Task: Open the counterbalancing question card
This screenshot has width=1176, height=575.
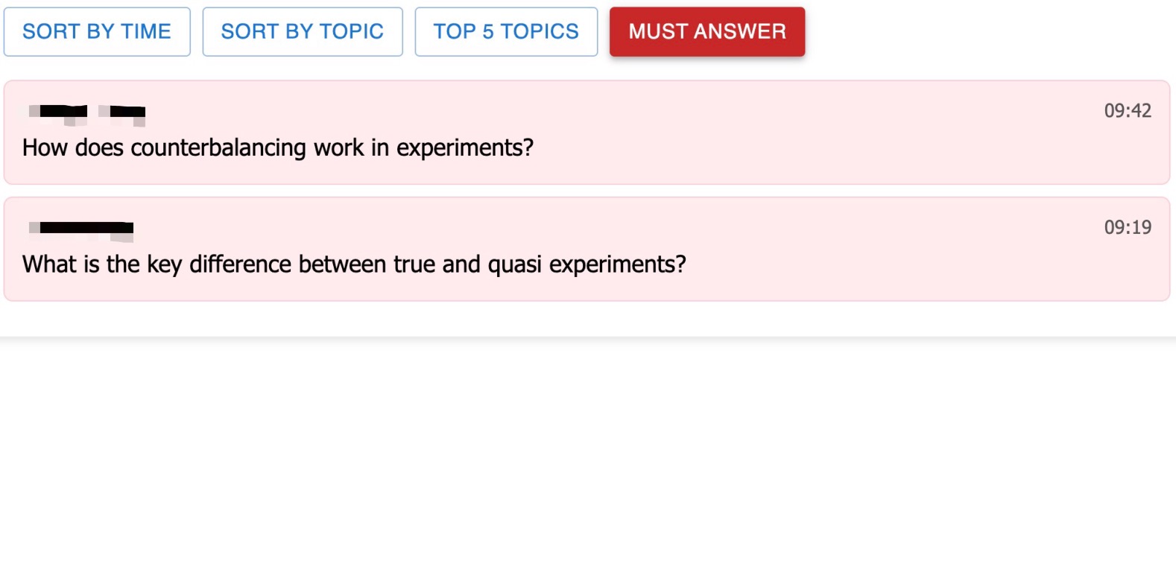Action: coord(587,132)
